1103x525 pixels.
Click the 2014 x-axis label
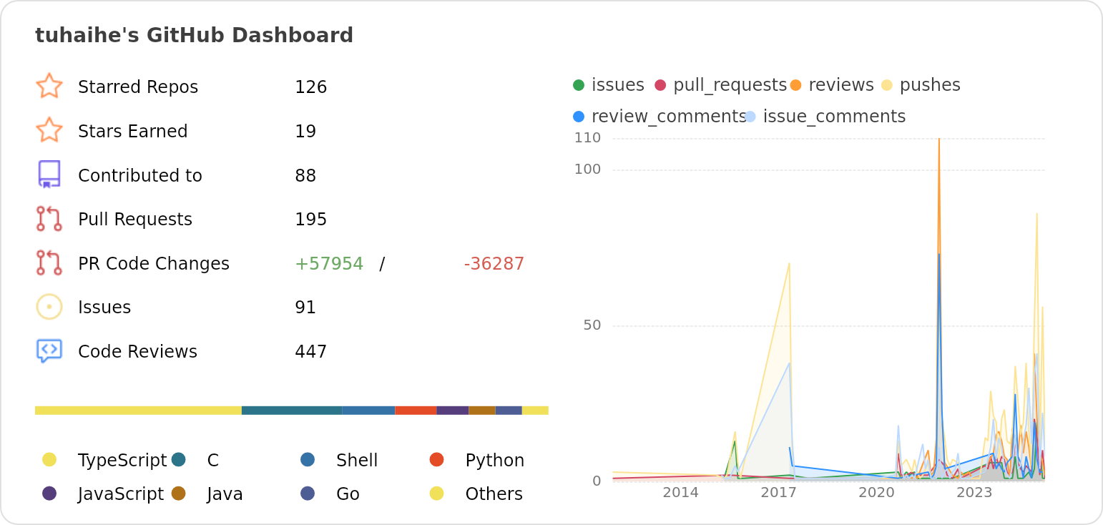point(680,492)
